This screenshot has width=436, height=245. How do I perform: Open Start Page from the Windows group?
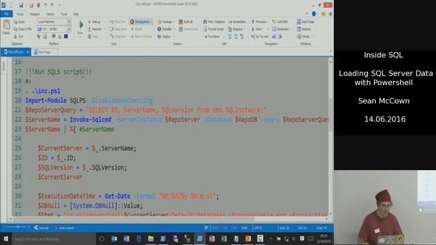coord(305,22)
